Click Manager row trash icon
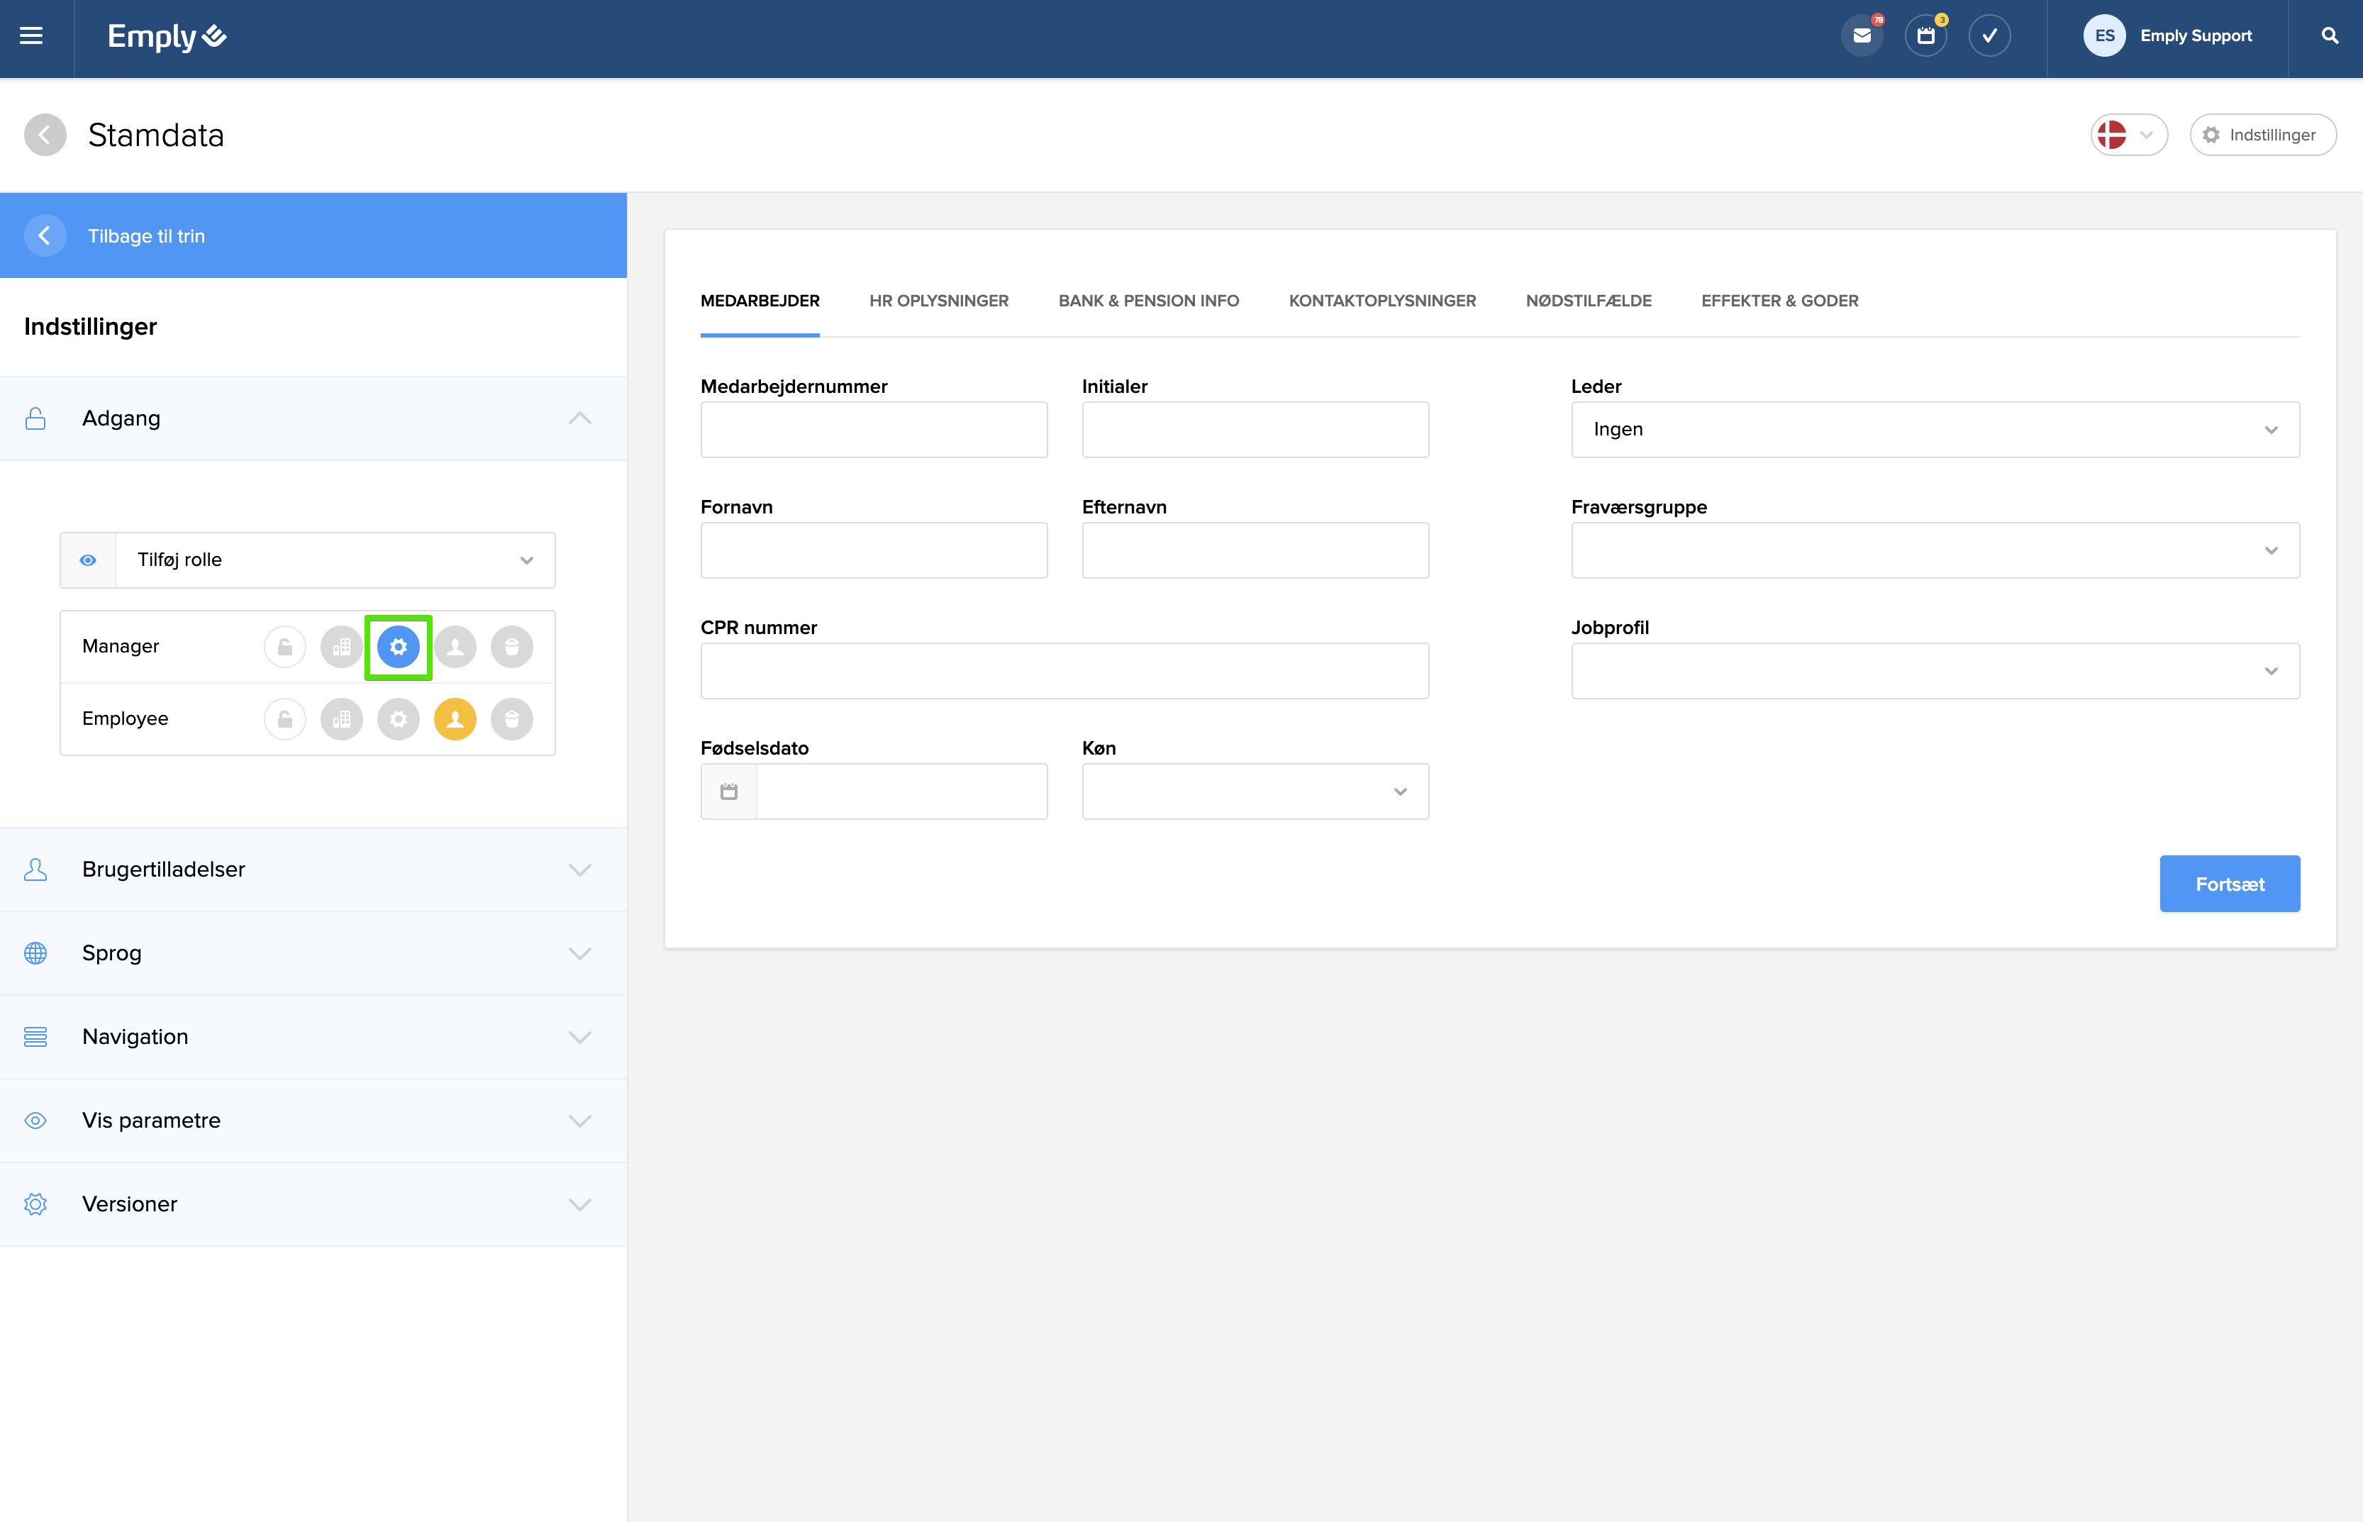The height and width of the screenshot is (1522, 2363). 512,646
